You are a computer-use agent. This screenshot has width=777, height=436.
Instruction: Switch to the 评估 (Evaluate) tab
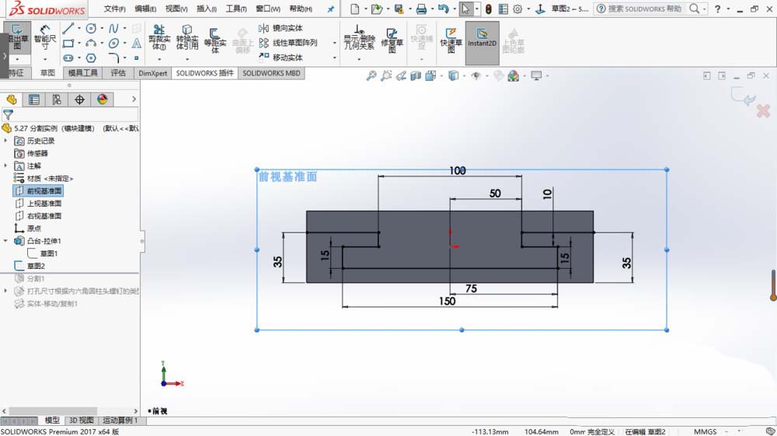coord(118,73)
